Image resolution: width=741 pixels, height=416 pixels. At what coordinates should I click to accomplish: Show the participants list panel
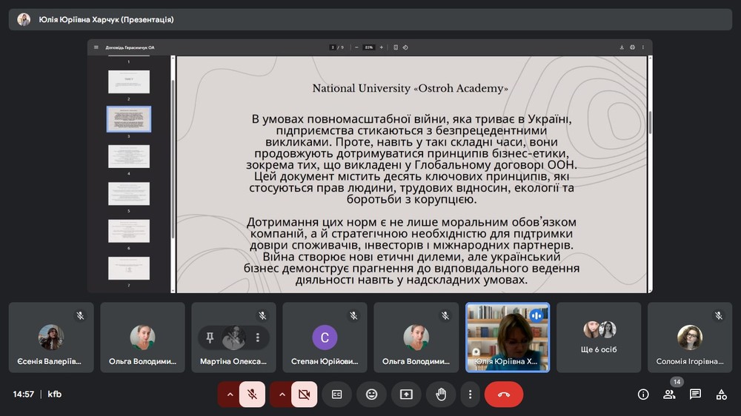click(x=669, y=395)
